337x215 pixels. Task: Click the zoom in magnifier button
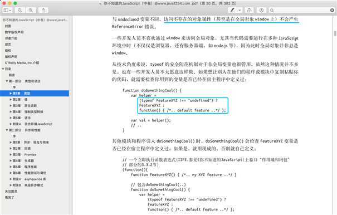tap(31, 11)
